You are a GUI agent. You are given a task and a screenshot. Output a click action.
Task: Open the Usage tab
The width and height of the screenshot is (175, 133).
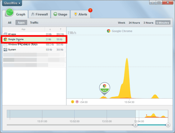coord(60,14)
